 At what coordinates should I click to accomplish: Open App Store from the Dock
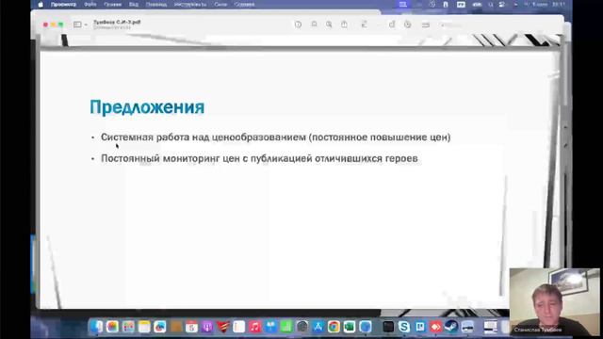[x=318, y=327]
